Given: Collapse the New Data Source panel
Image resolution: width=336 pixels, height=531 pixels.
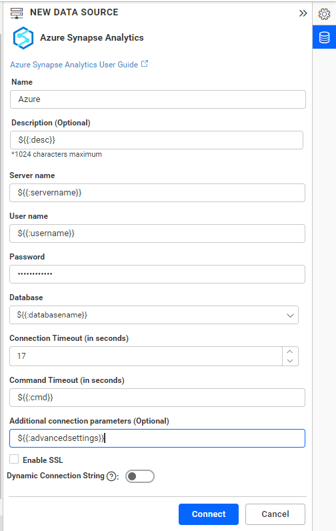Looking at the screenshot, I should (x=303, y=13).
